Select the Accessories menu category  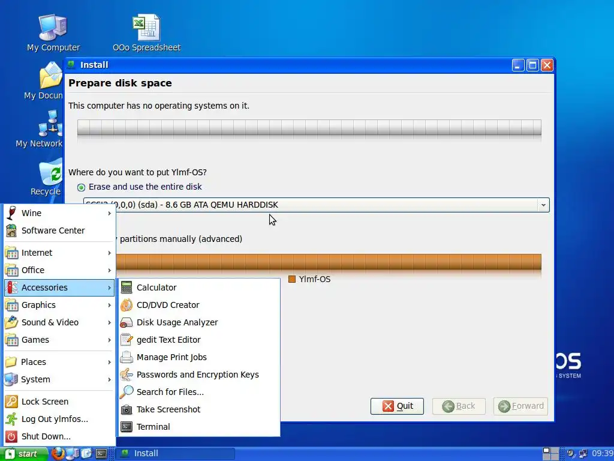(59, 288)
